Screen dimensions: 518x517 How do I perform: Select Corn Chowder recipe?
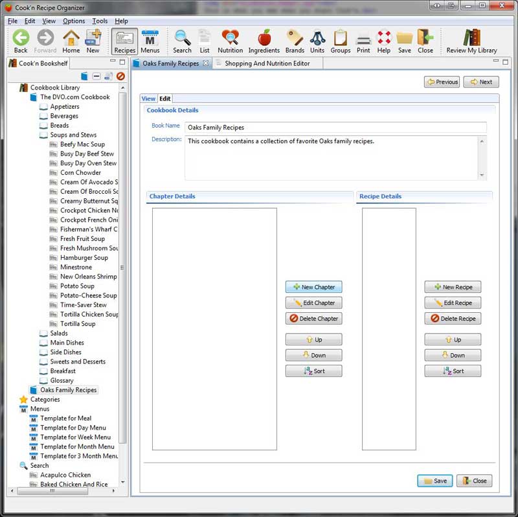coord(80,172)
